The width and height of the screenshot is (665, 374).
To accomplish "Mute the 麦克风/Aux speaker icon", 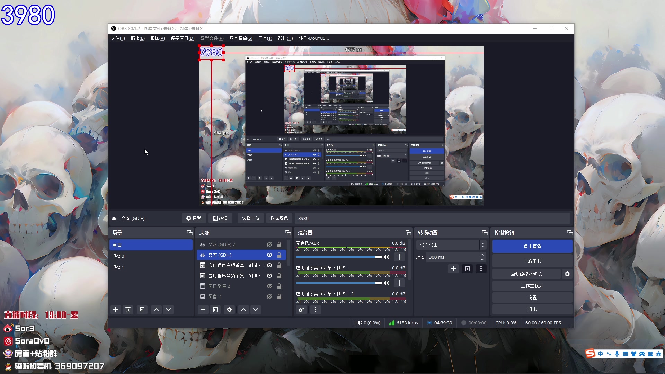I will tap(387, 257).
